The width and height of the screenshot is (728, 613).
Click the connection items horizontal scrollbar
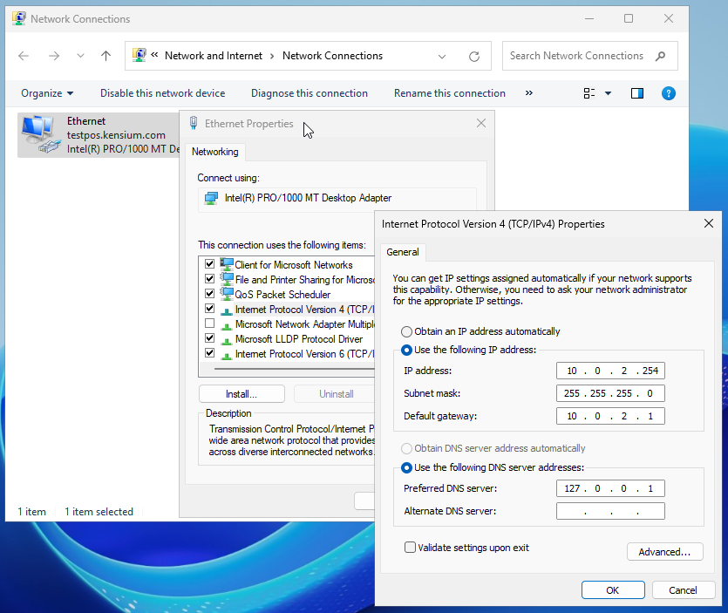295,369
